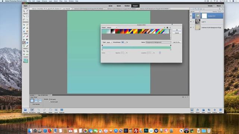The width and height of the screenshot is (239, 134).
Task: Select the Zoom tool in toolbox
Action: coord(24,11)
